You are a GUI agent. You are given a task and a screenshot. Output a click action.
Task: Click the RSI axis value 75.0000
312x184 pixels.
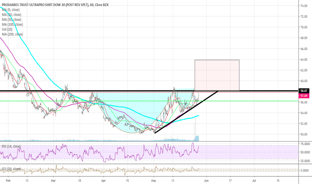[305, 144]
